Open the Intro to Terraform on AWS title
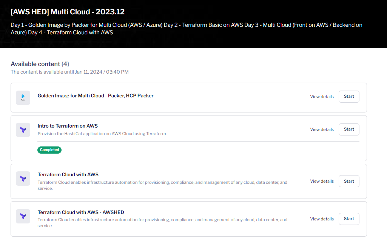Viewport: 387px width, 251px height. [68, 126]
